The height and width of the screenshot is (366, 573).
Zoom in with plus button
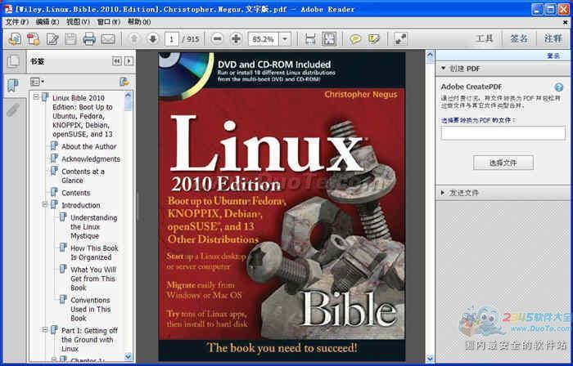(x=236, y=38)
